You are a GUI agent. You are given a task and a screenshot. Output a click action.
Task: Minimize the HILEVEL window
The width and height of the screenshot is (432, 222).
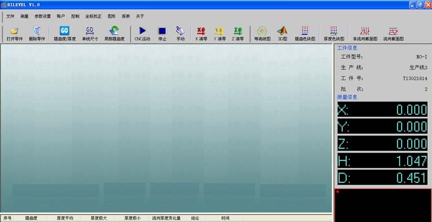(413, 5)
